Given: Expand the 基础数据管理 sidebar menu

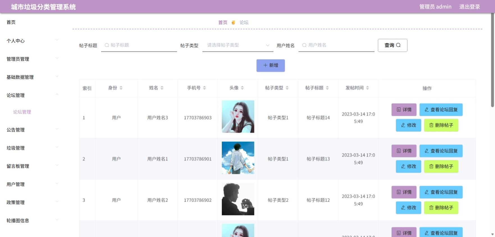Looking at the screenshot, I should point(33,77).
